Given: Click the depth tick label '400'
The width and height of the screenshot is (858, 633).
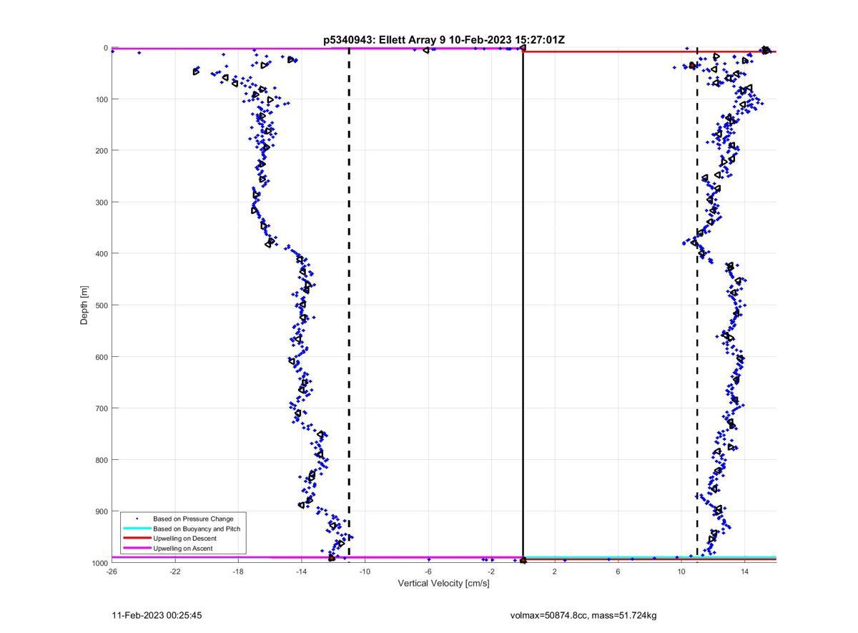Looking at the screenshot, I should 102,254.
